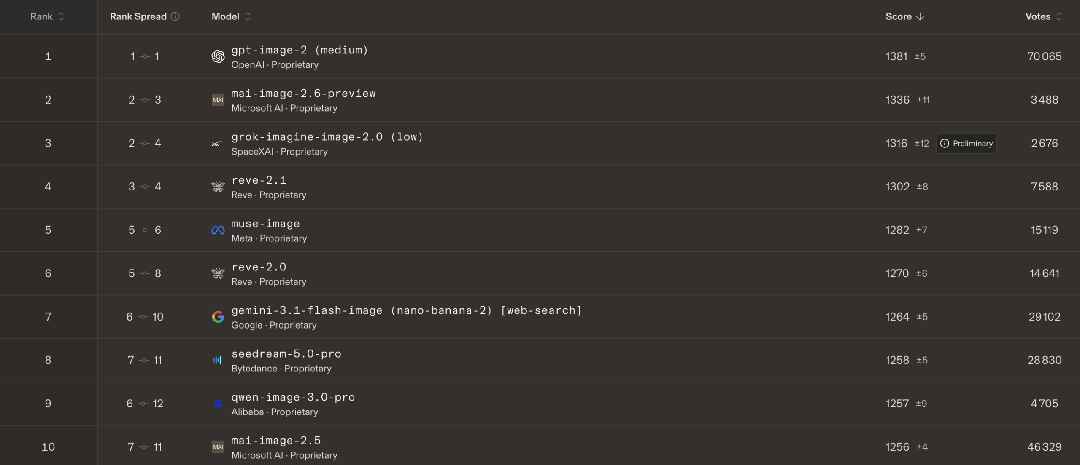Image resolution: width=1080 pixels, height=465 pixels.
Task: Open the seedream-5.0-pro model entry
Action: click(x=286, y=354)
